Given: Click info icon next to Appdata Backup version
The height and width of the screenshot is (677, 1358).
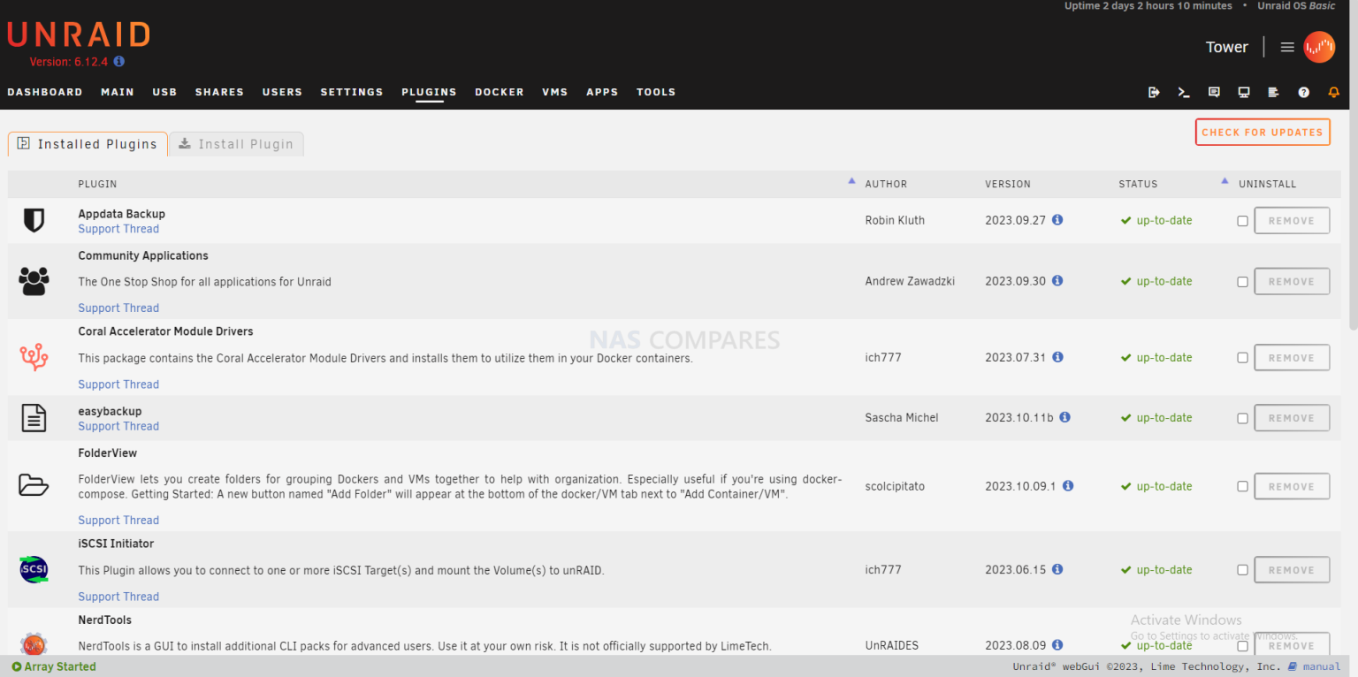Looking at the screenshot, I should pyautogui.click(x=1057, y=220).
